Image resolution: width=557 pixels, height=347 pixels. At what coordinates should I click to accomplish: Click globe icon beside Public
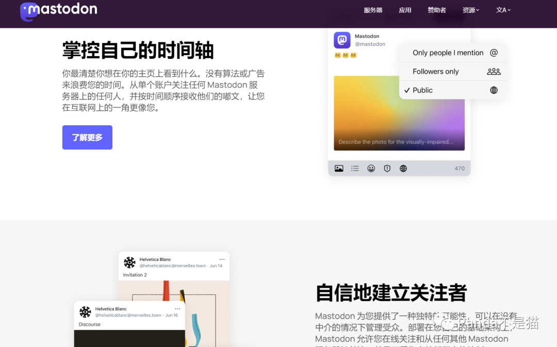pyautogui.click(x=494, y=90)
